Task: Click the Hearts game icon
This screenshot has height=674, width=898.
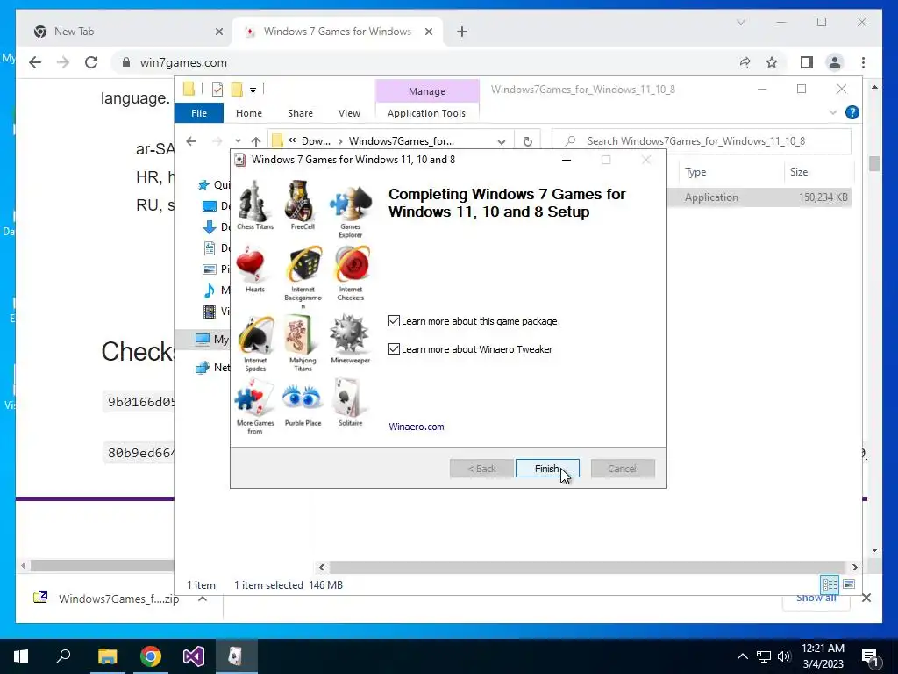Action: click(x=253, y=265)
